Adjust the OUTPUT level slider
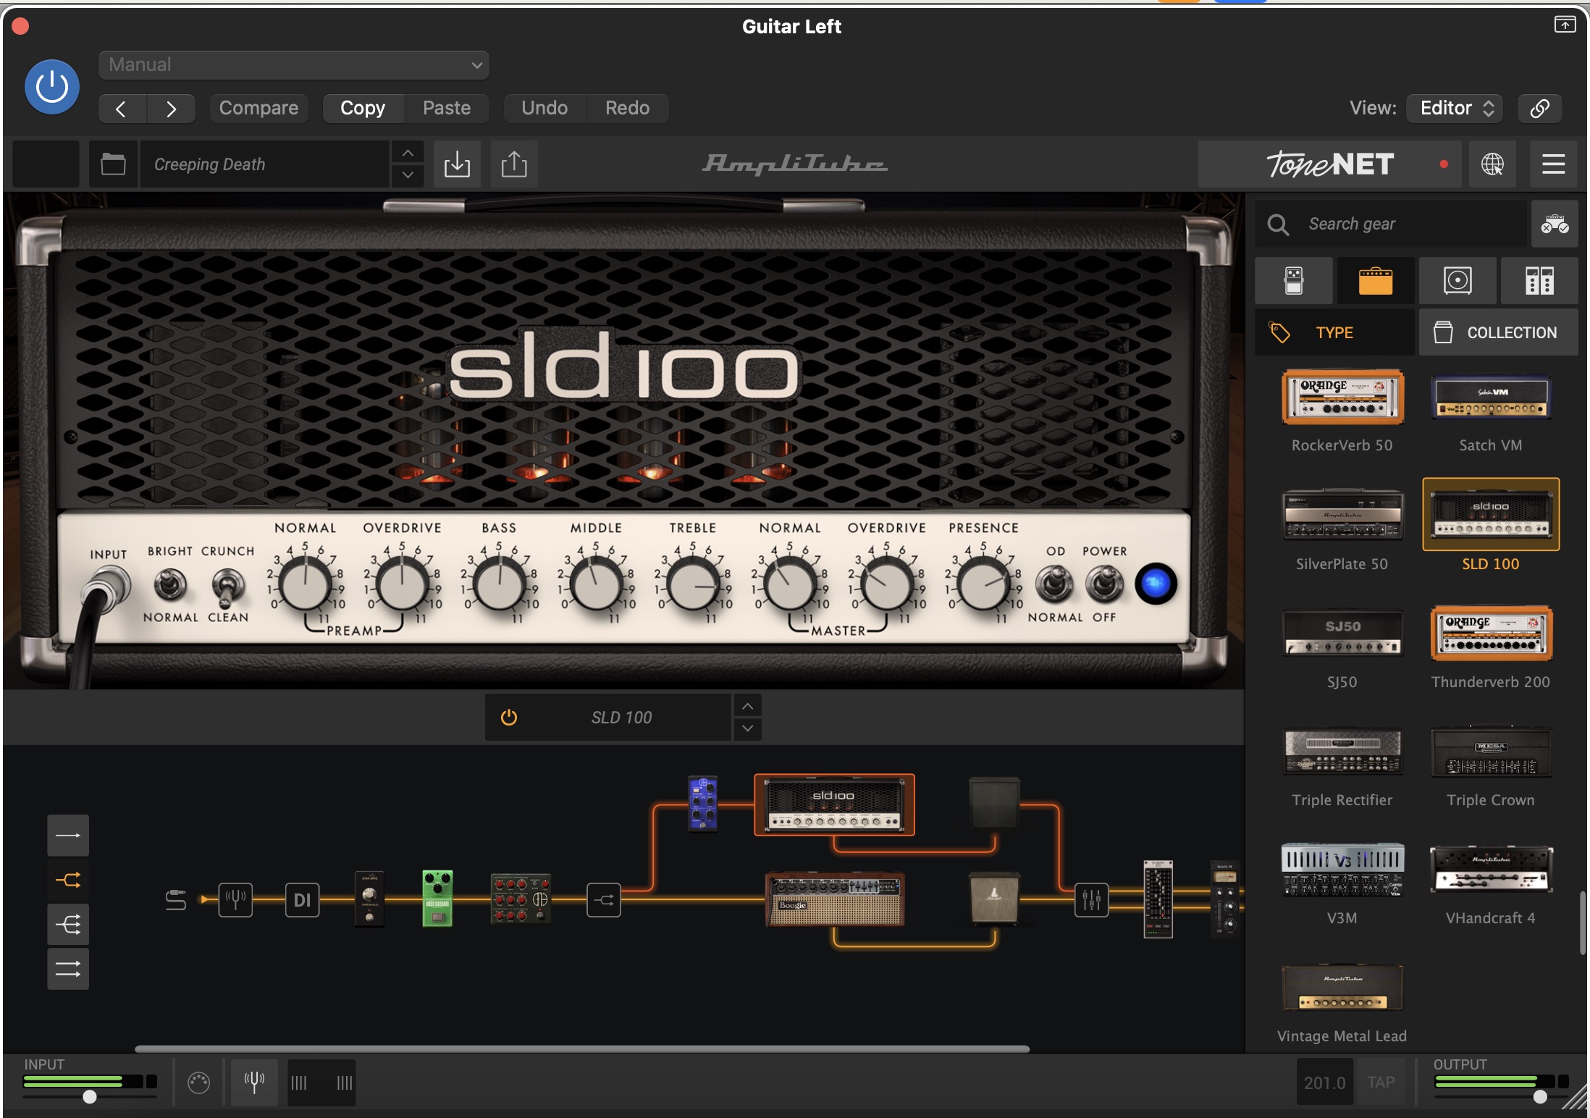The image size is (1590, 1118). coord(1540,1096)
